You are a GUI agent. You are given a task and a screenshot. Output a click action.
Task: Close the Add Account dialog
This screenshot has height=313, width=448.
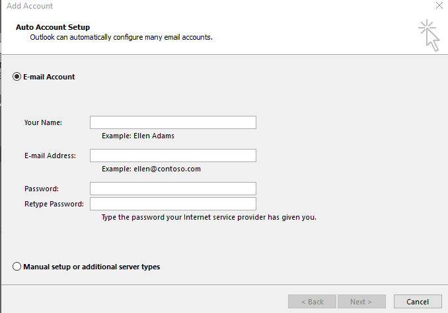click(x=439, y=5)
